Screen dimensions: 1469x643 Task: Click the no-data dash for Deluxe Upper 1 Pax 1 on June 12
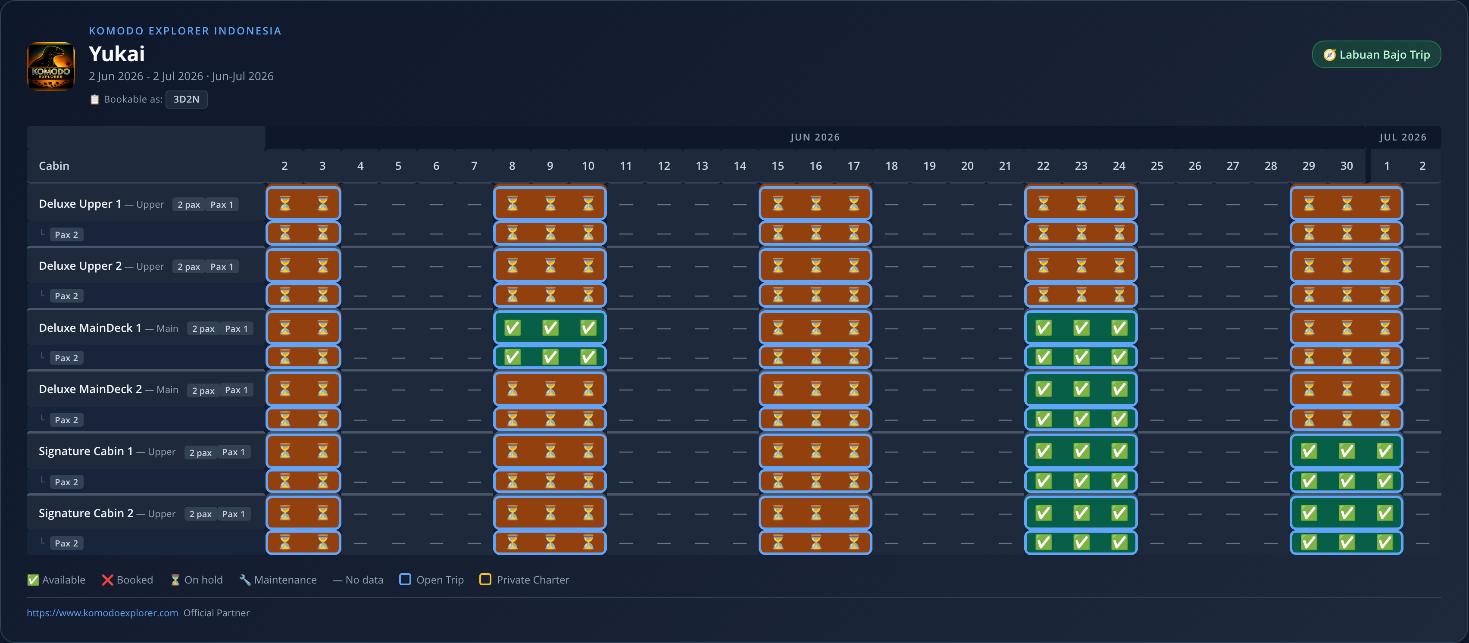[664, 204]
